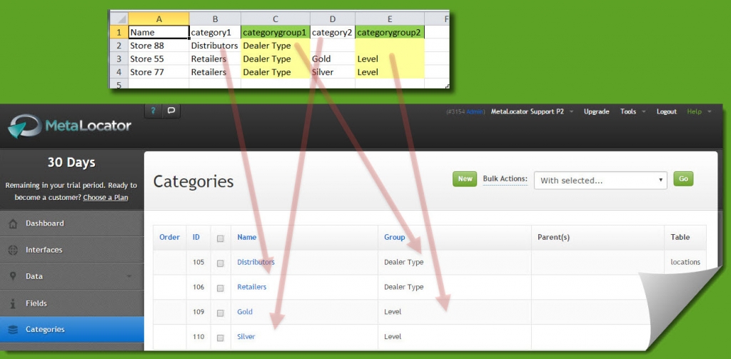Viewport: 731px width, 359px height.
Task: Click cell containing Store 88
Action: 159,46
